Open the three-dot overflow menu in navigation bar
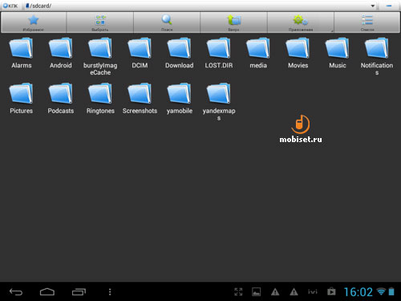401x301 pixels. coord(110,291)
